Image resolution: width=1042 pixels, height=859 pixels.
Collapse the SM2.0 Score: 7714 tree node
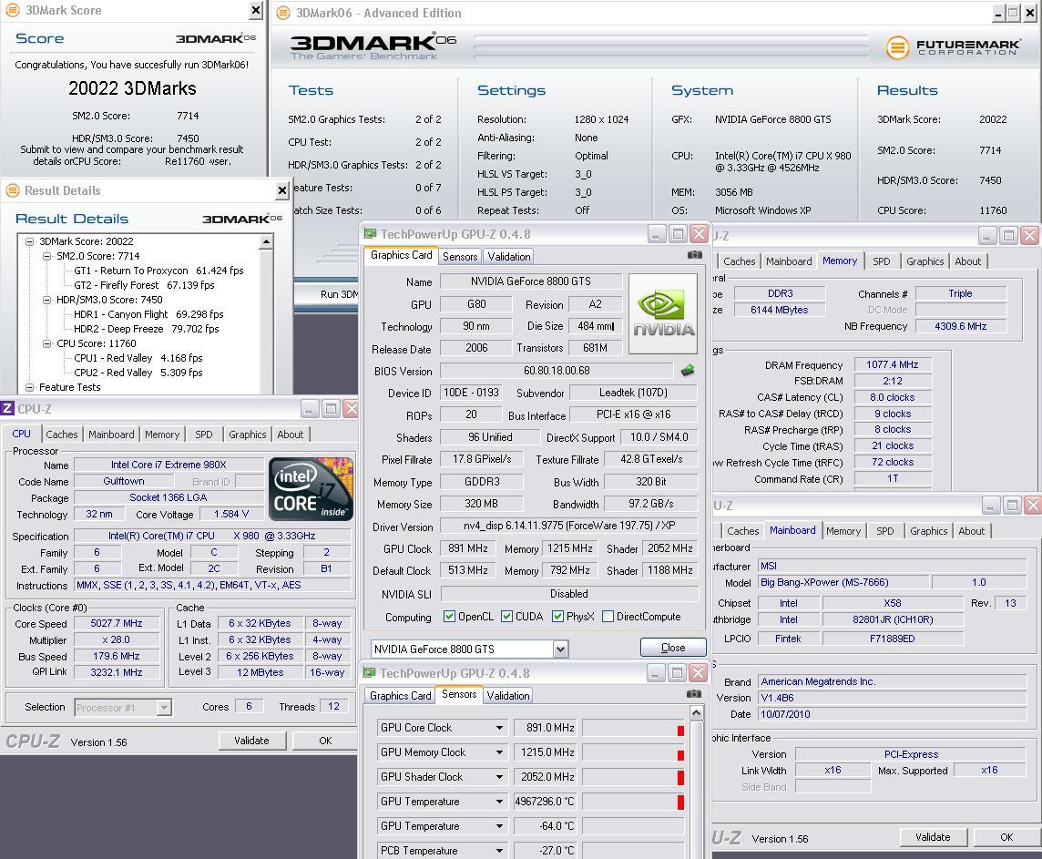(46, 257)
